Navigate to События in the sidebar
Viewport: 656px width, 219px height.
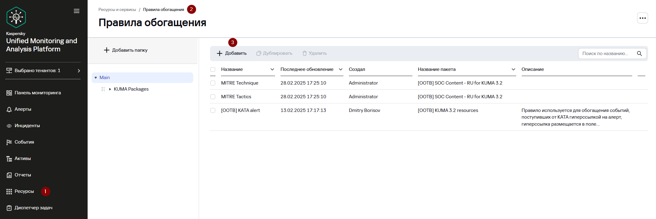click(24, 142)
